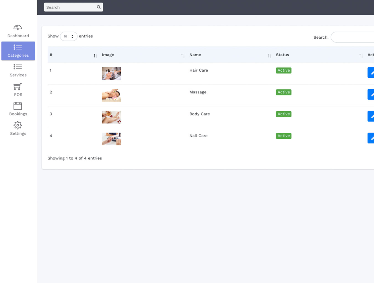This screenshot has width=374, height=283.
Task: Click the table Search input box
Action: (353, 37)
